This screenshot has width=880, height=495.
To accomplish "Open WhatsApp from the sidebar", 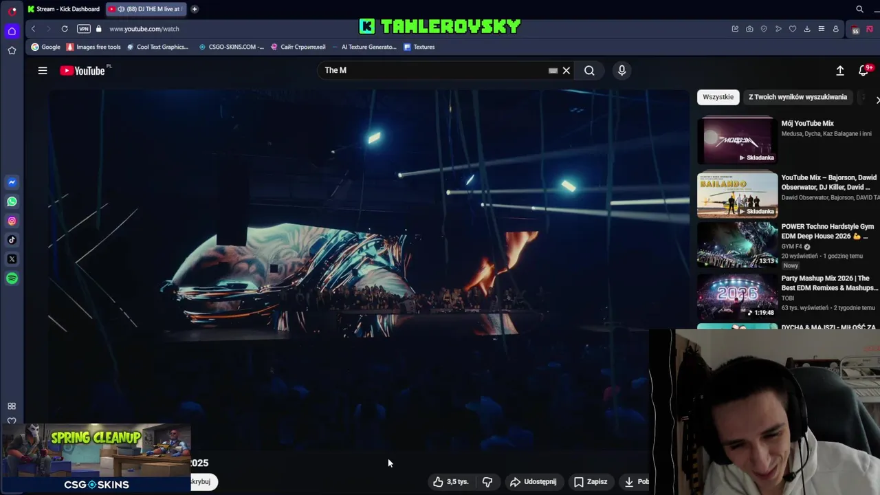I will [12, 201].
